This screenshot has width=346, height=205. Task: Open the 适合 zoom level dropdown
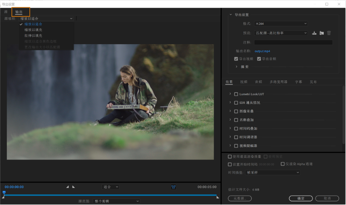110,187
